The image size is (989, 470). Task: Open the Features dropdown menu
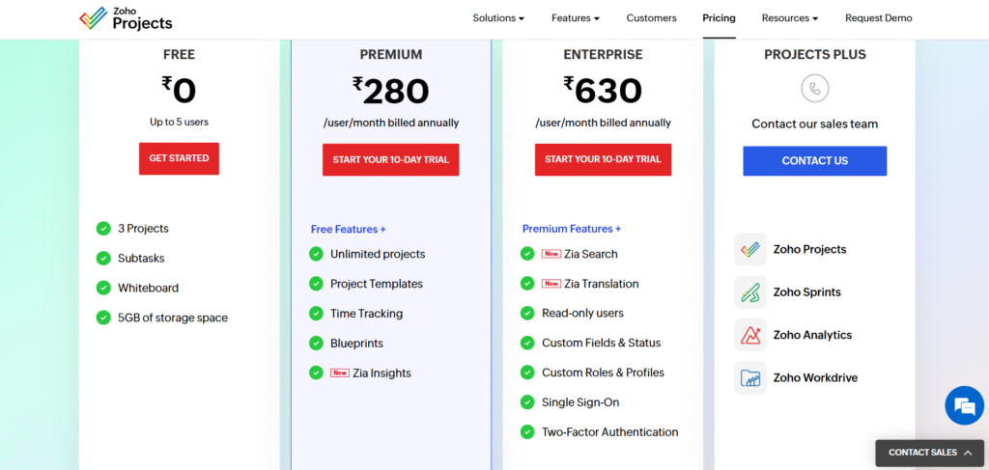576,18
